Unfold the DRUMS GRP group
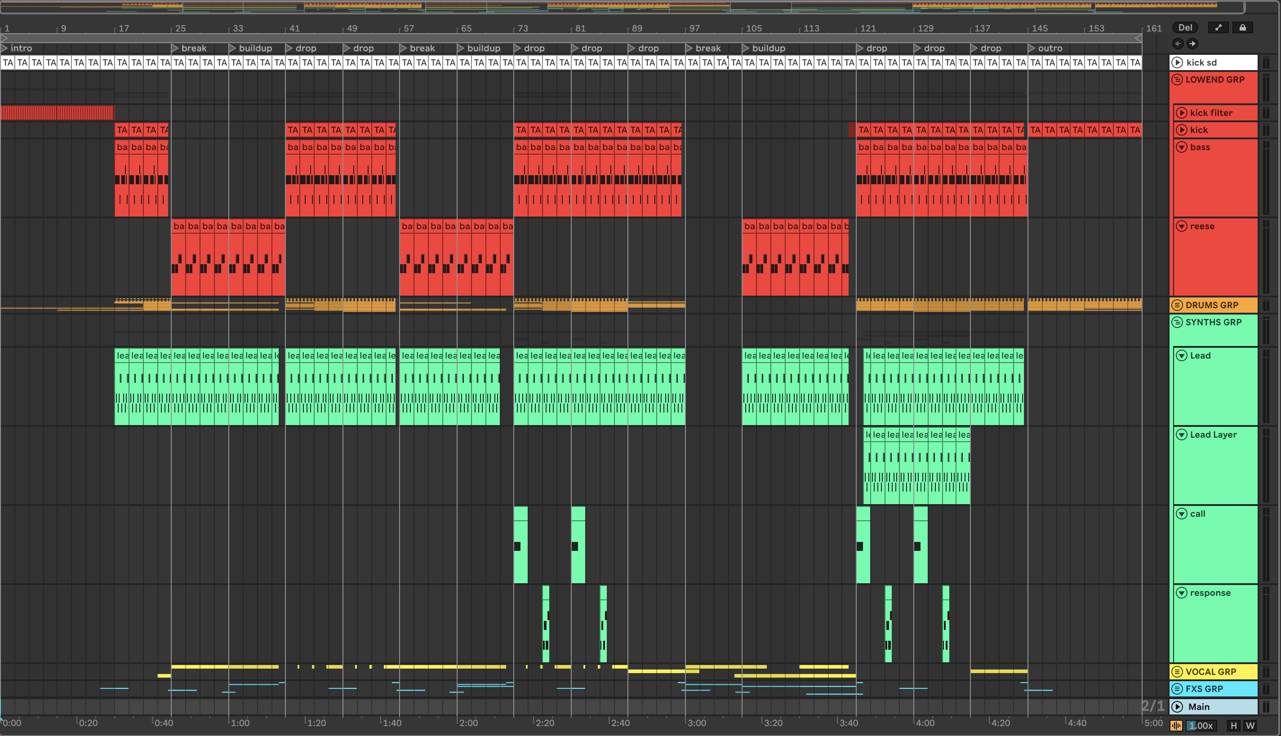The height and width of the screenshot is (736, 1281). (x=1177, y=306)
